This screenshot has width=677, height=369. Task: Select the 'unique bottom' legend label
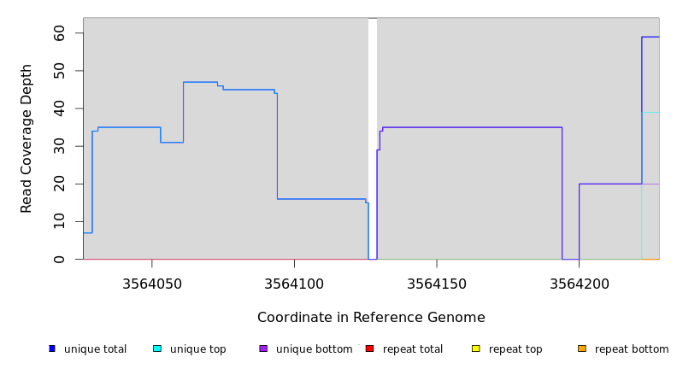314,349
